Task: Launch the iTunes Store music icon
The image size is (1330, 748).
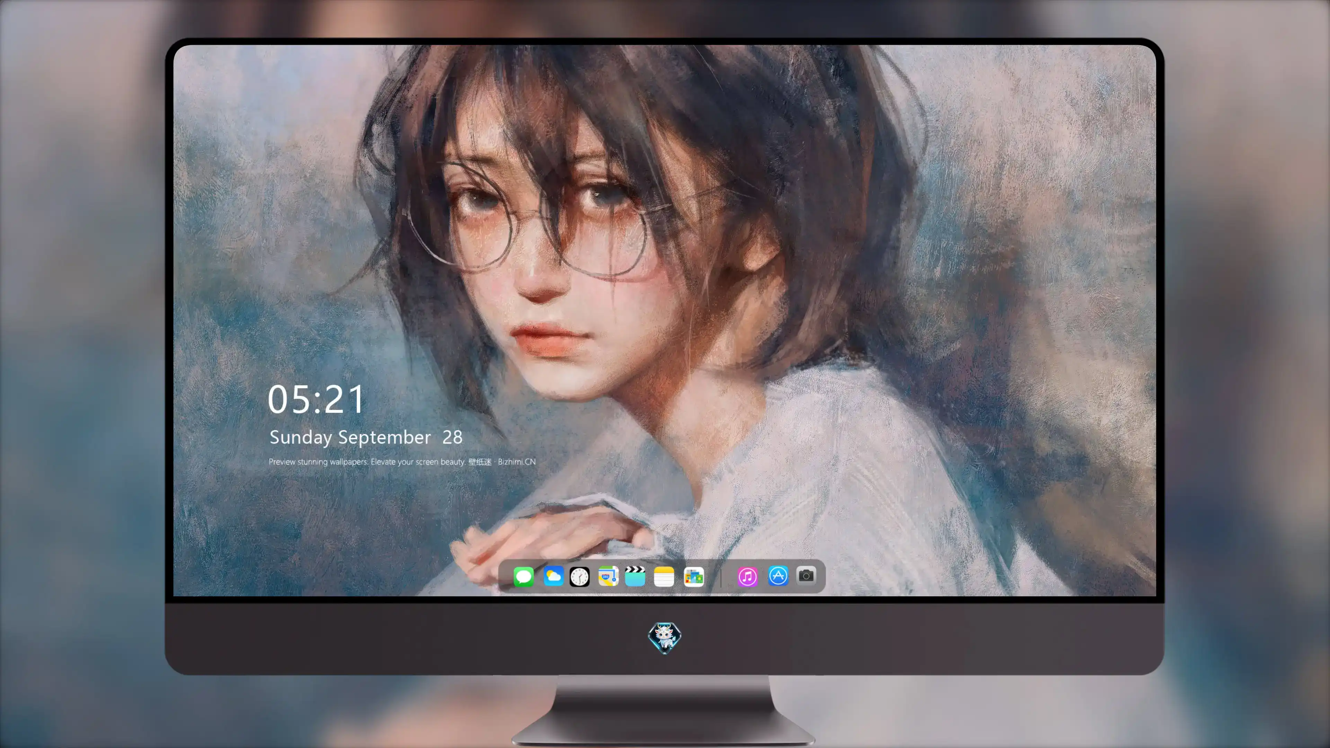Action: point(748,576)
